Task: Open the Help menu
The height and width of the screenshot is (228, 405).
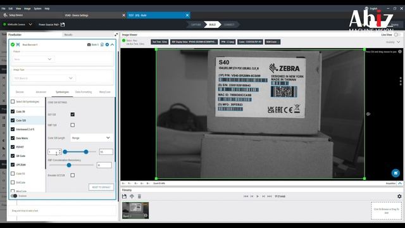Action: (47, 8)
